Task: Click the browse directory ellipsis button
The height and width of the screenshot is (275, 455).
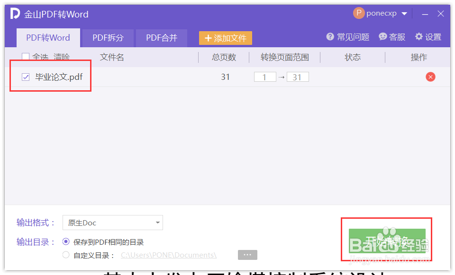Action: point(247,255)
